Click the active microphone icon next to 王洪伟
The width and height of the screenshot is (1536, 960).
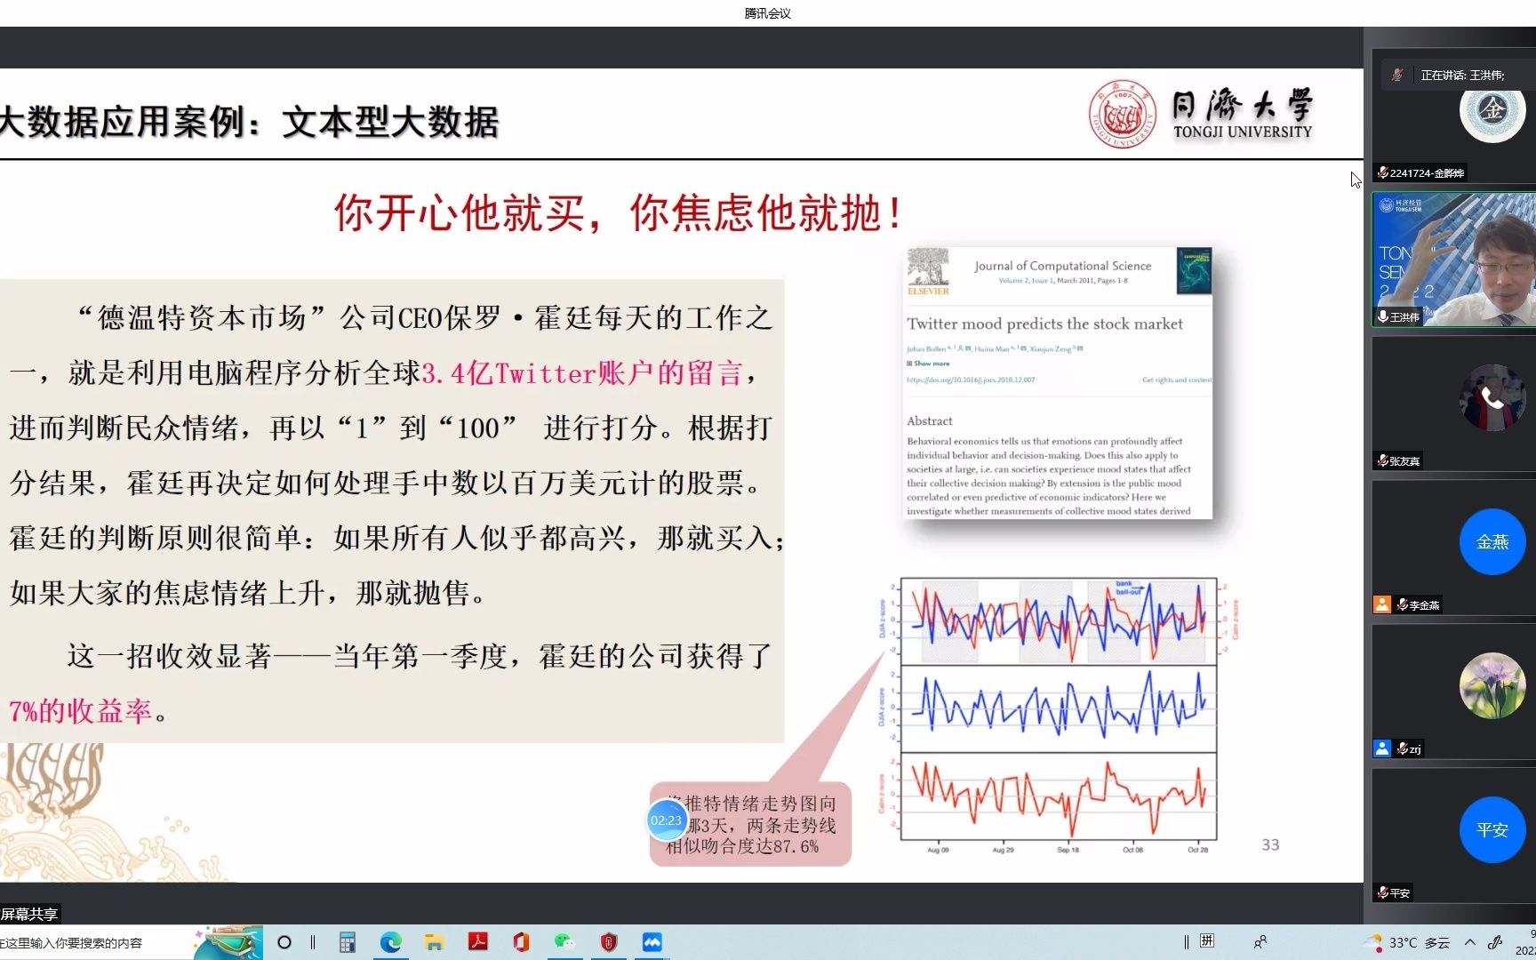pos(1382,316)
